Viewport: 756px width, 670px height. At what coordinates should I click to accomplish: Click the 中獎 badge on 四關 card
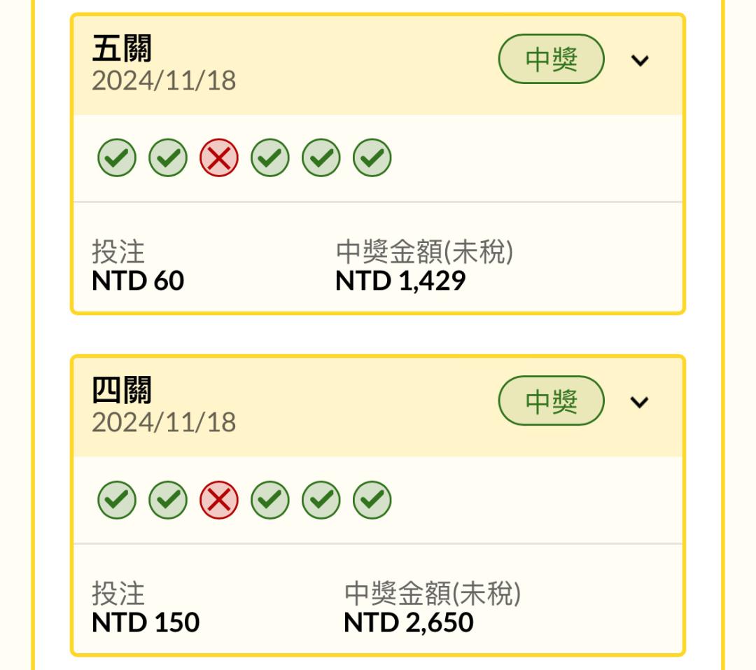tap(551, 400)
